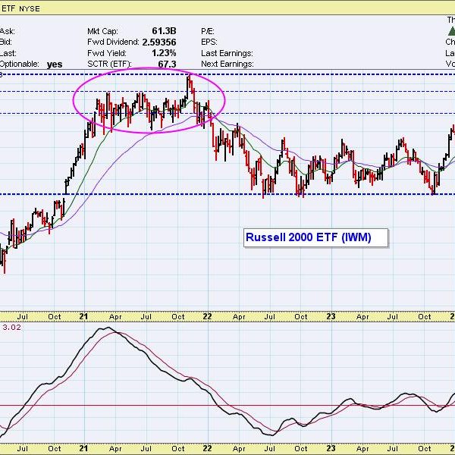Select the "Optionable:" label

coord(19,64)
